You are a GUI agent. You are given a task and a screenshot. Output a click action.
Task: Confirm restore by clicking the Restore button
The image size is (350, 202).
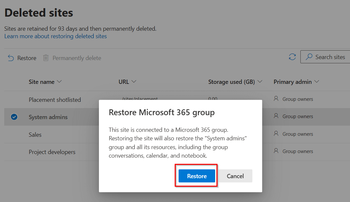tap(196, 176)
